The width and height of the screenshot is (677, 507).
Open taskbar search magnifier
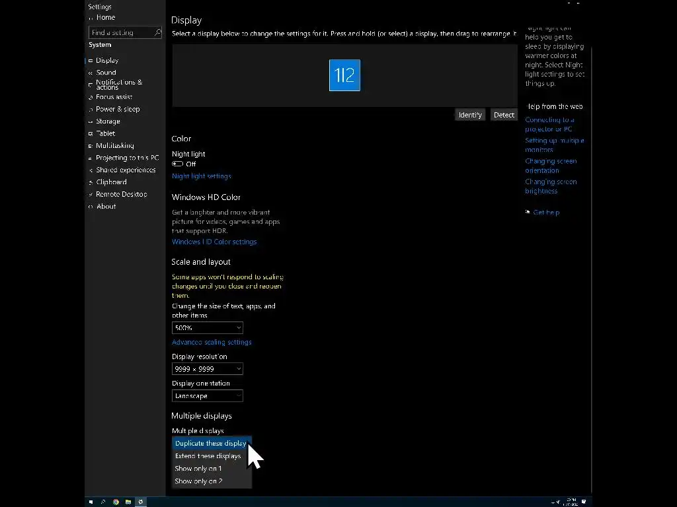coord(102,502)
